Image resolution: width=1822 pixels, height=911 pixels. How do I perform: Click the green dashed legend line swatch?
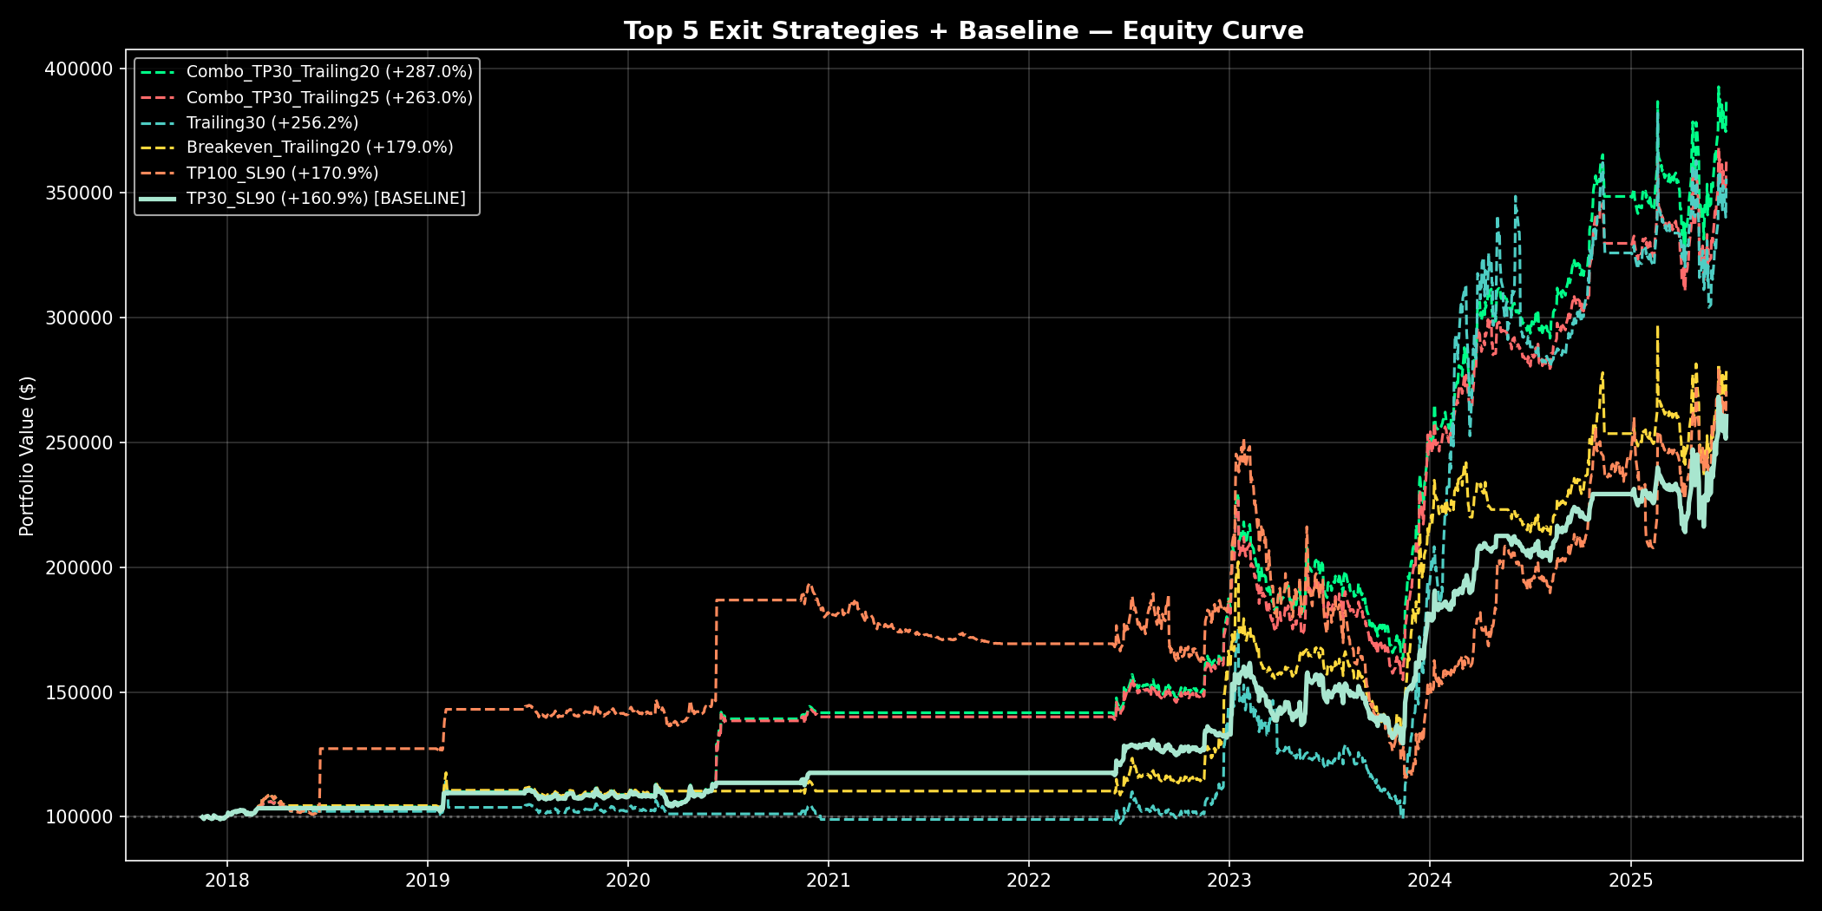click(158, 72)
